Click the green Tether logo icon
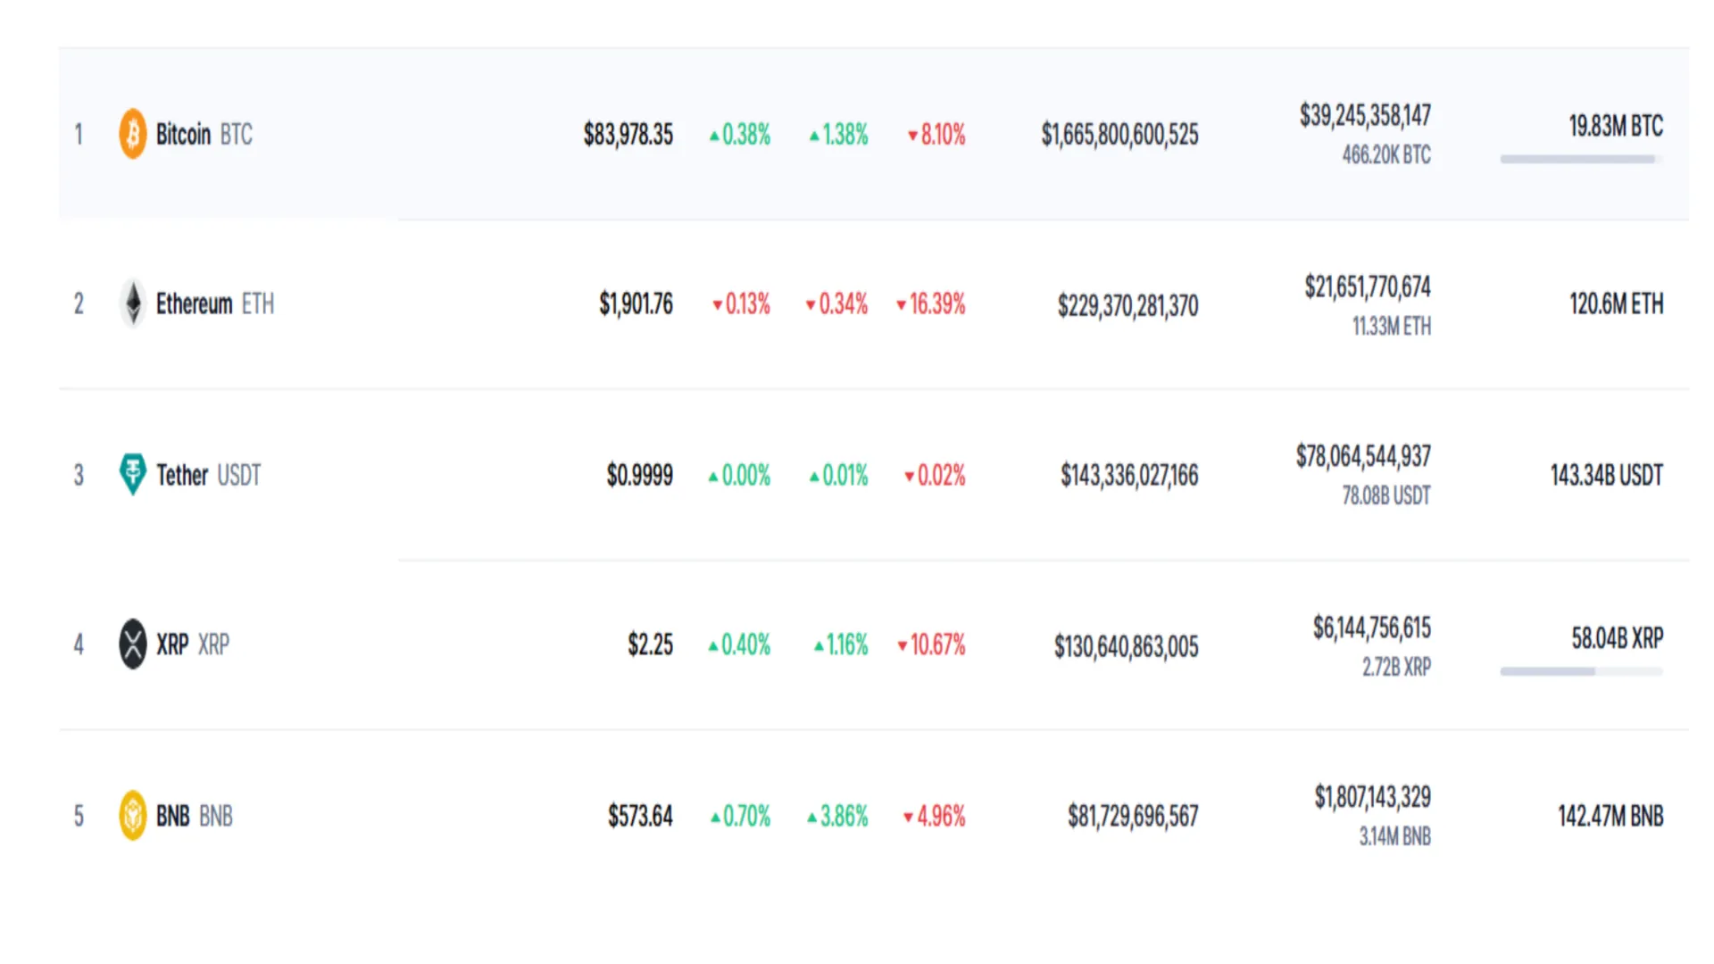The width and height of the screenshot is (1714, 964). point(133,474)
